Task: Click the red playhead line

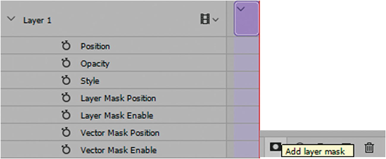Action: click(259, 80)
